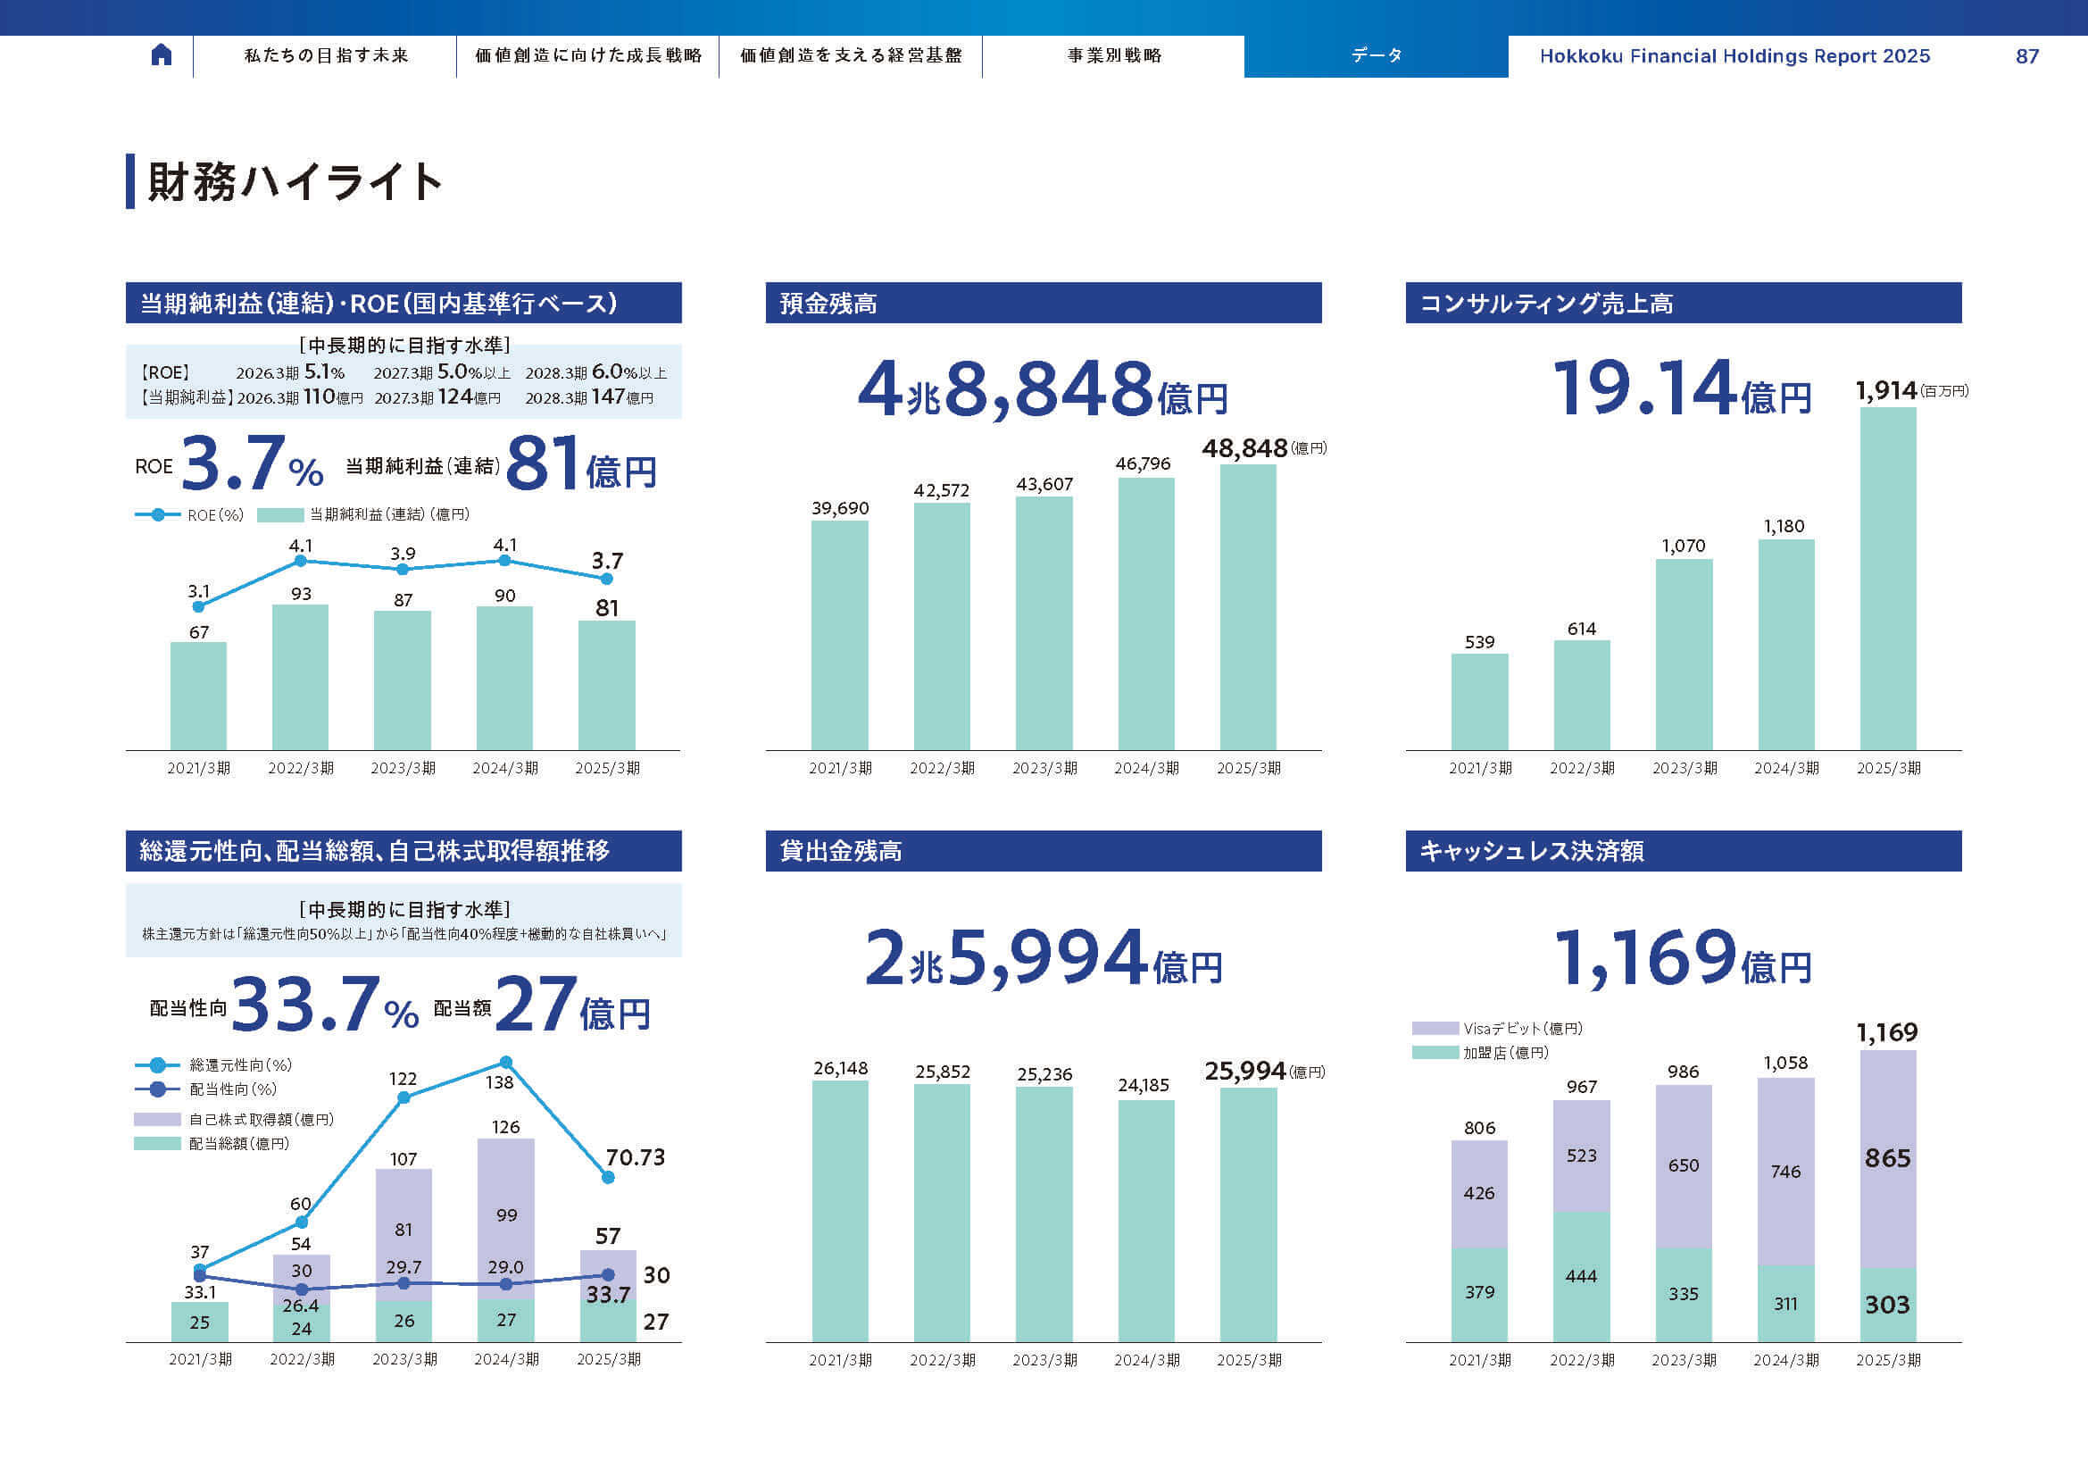Open the 価値創造に向けた成長戦略 tab
Viewport: 2088px width, 1477px height.
[x=587, y=55]
